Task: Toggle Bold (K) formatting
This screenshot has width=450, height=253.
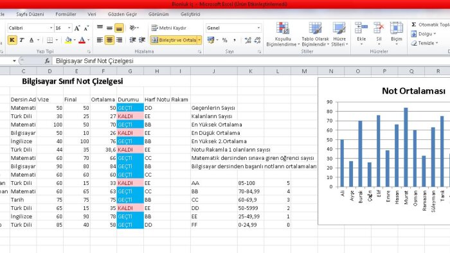Action: point(12,40)
